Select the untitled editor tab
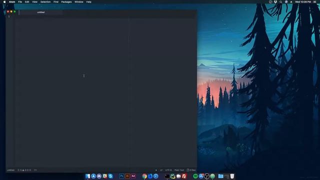Image resolution: width=320 pixels, height=180 pixels. tap(41, 12)
